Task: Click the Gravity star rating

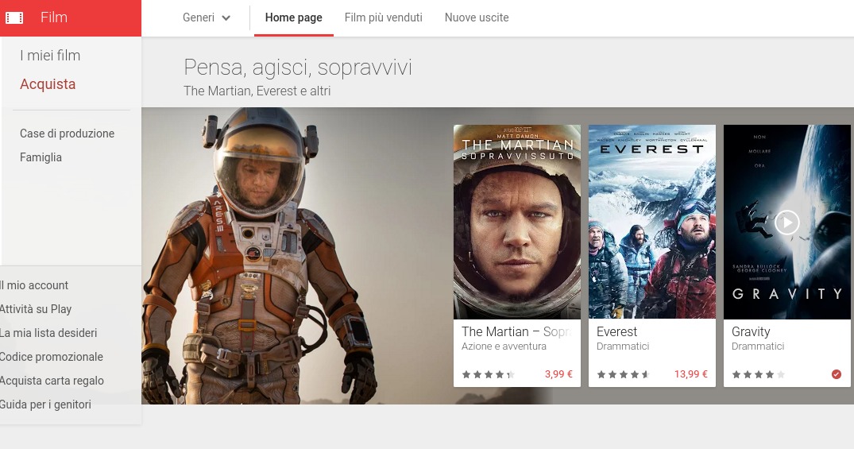Action: coord(759,375)
